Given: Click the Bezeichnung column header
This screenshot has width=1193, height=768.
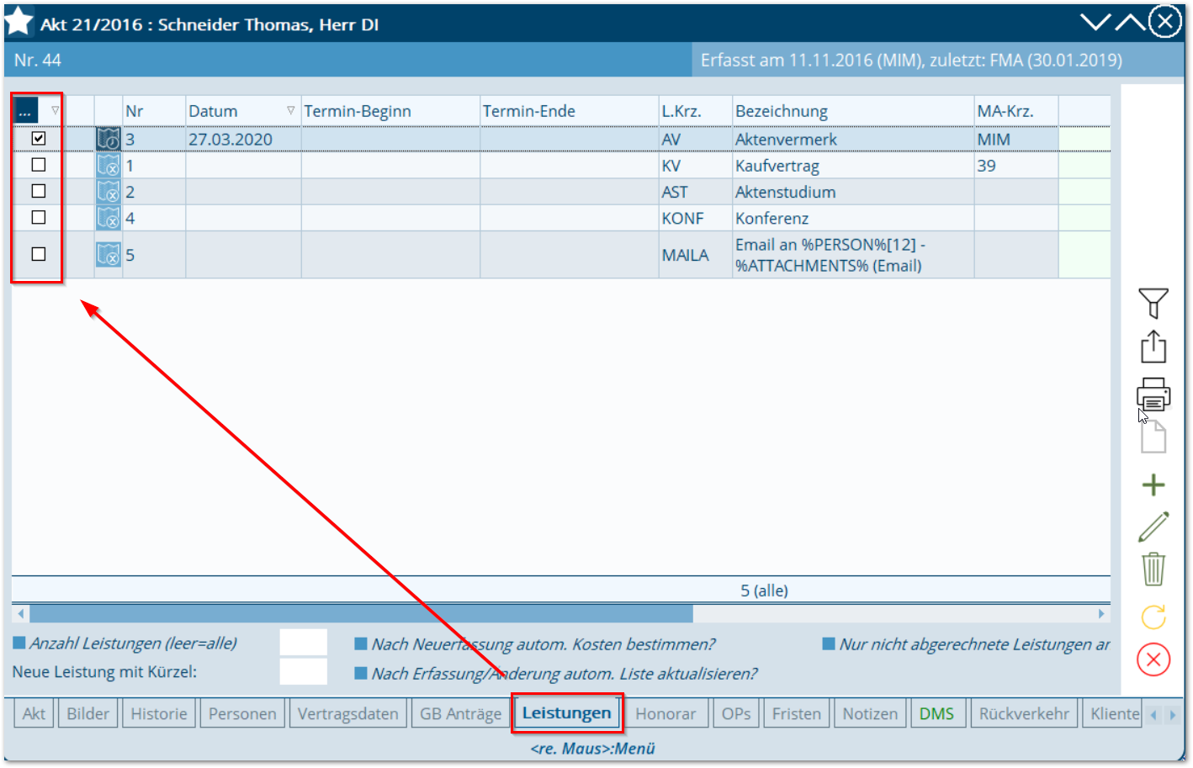Looking at the screenshot, I should 853,110.
